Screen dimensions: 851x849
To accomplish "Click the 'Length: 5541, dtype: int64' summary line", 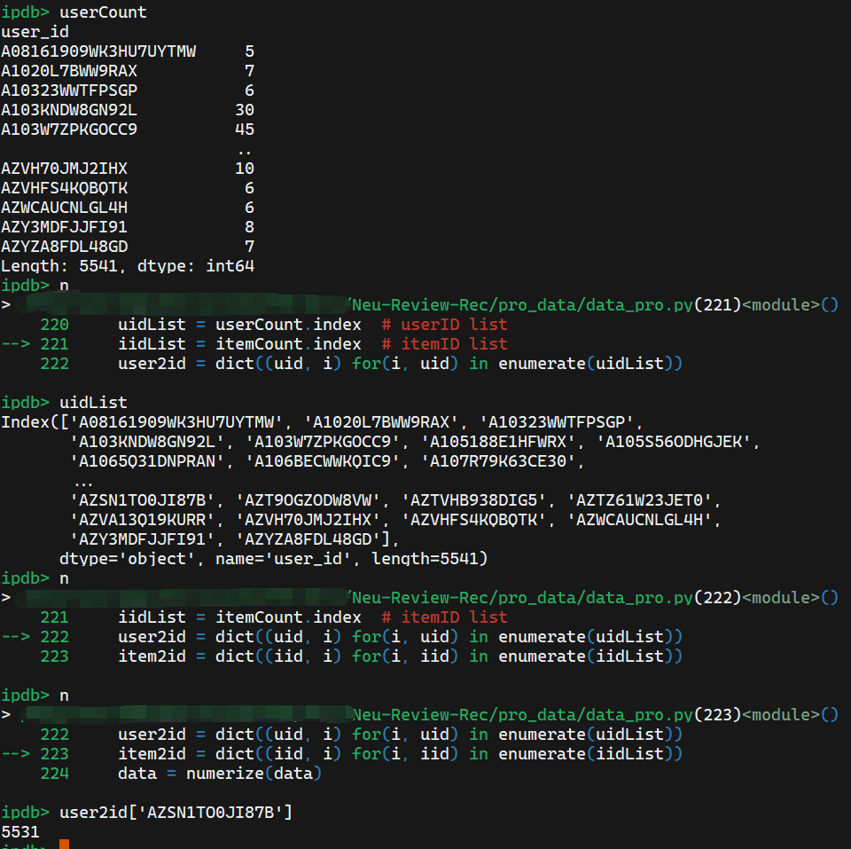I will click(128, 266).
